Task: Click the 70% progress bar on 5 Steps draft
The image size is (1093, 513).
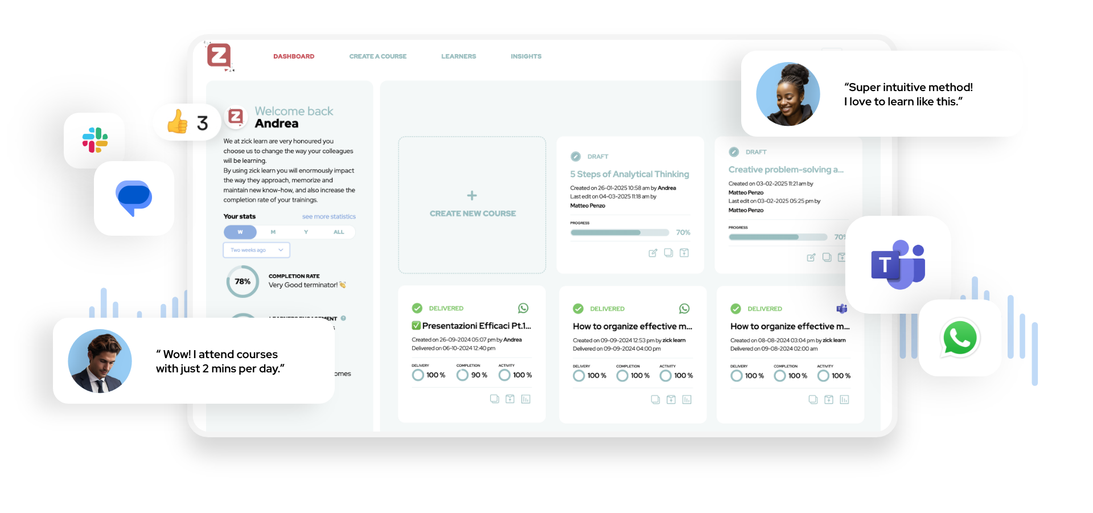Action: click(x=619, y=232)
